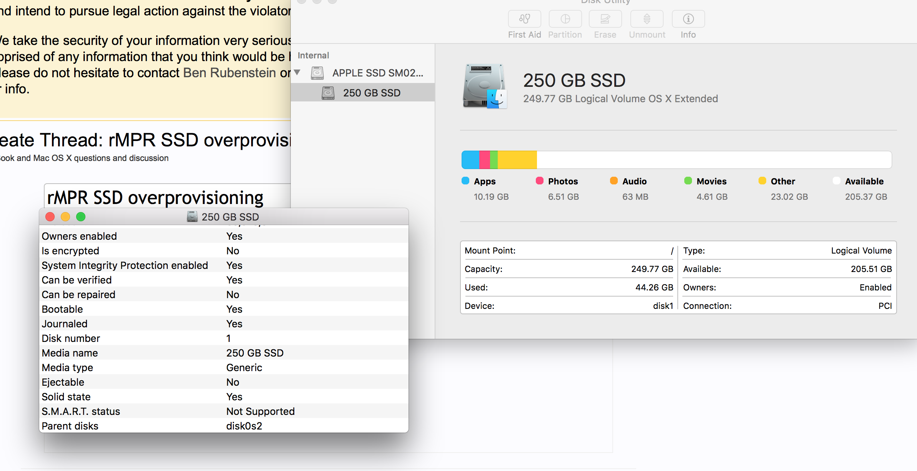This screenshot has width=917, height=471.
Task: Select APPLE SSD SM02 drive in sidebar
Action: tap(363, 73)
